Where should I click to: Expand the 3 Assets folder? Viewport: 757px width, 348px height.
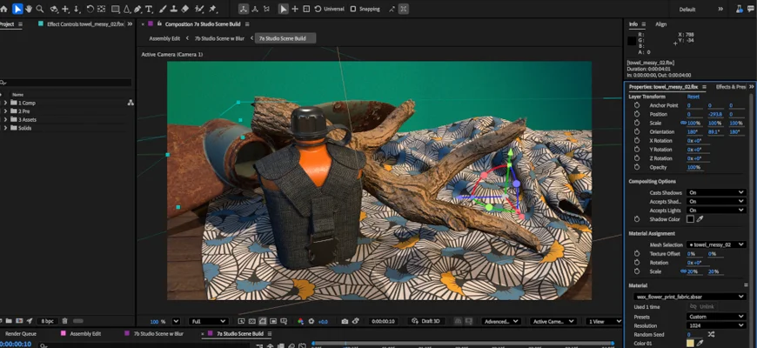coord(5,119)
